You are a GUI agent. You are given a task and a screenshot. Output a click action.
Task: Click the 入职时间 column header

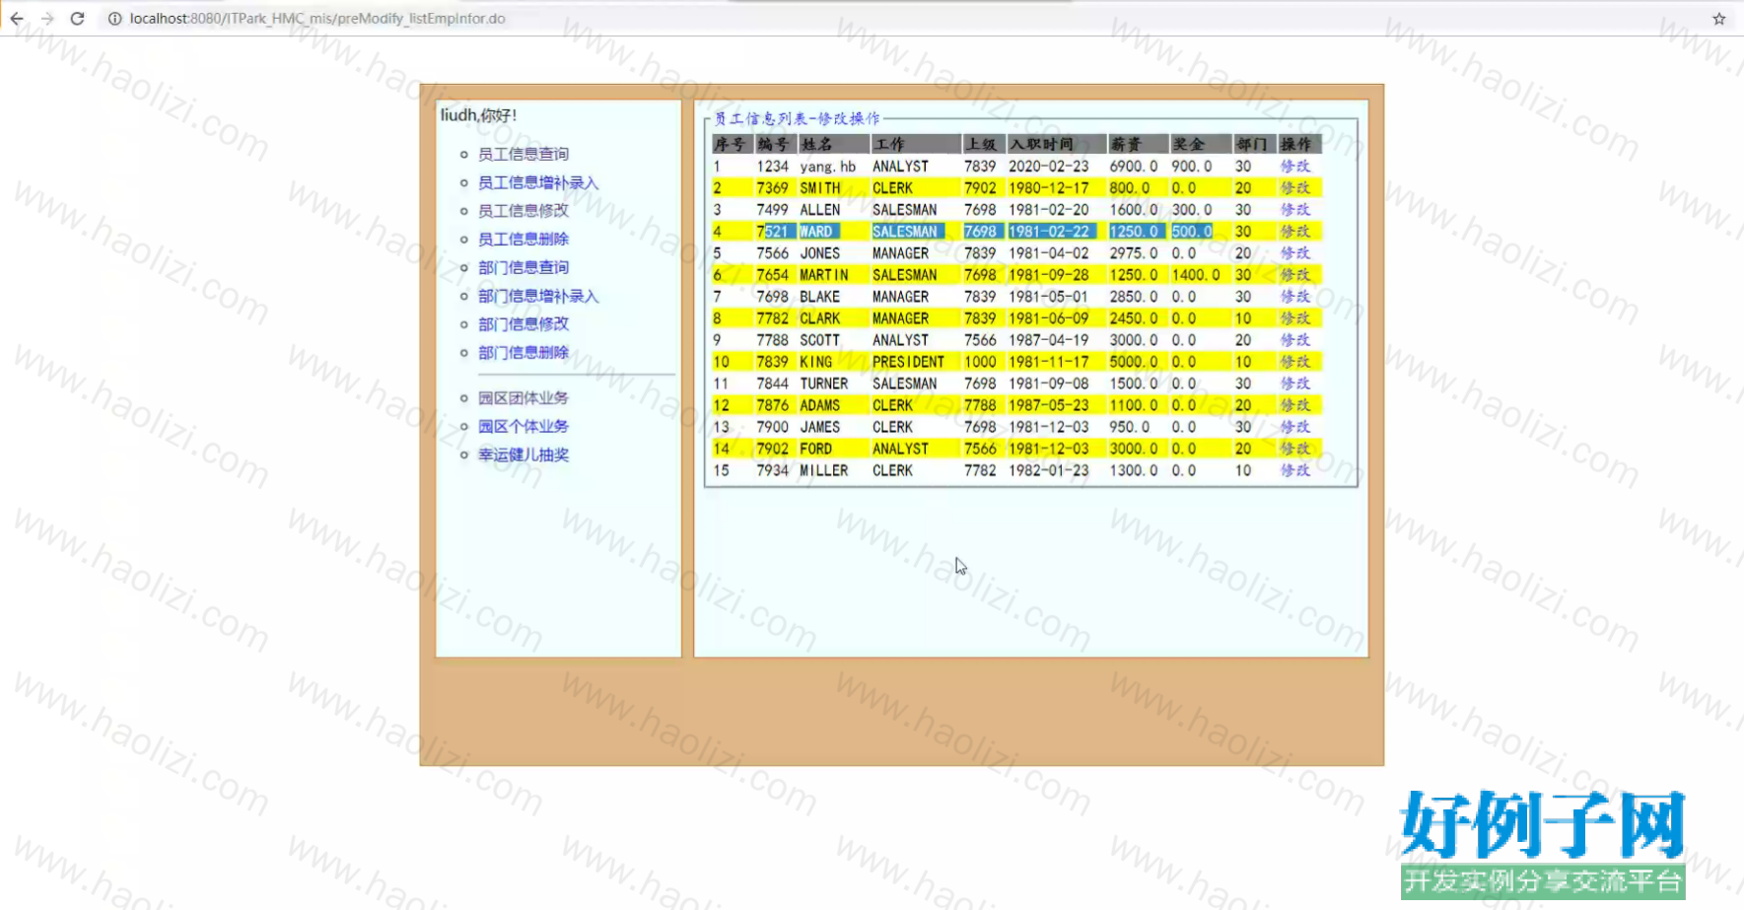pos(1056,144)
